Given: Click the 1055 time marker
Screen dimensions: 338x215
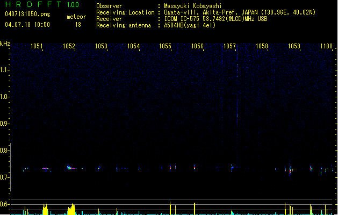Looking at the screenshot, I should (165, 46).
